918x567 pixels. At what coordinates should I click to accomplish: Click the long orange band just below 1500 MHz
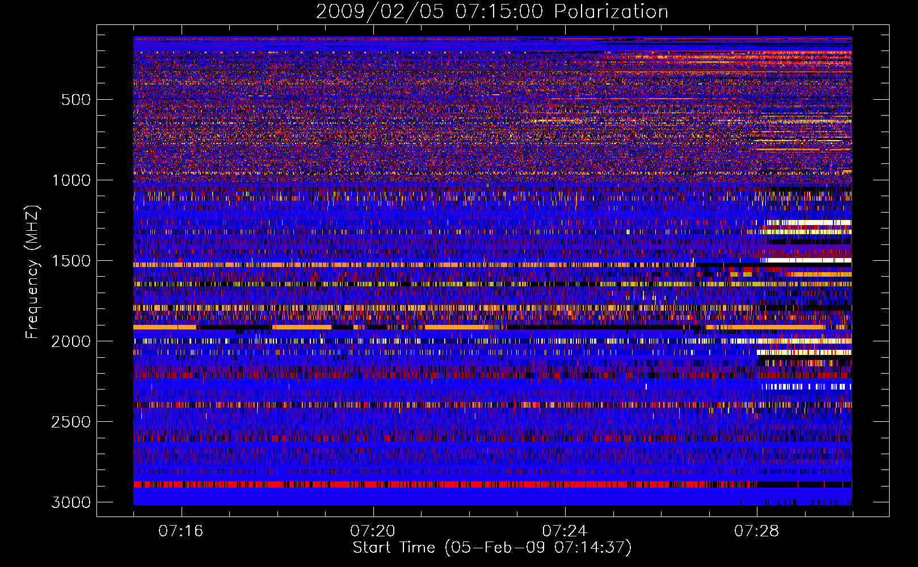tap(414, 265)
